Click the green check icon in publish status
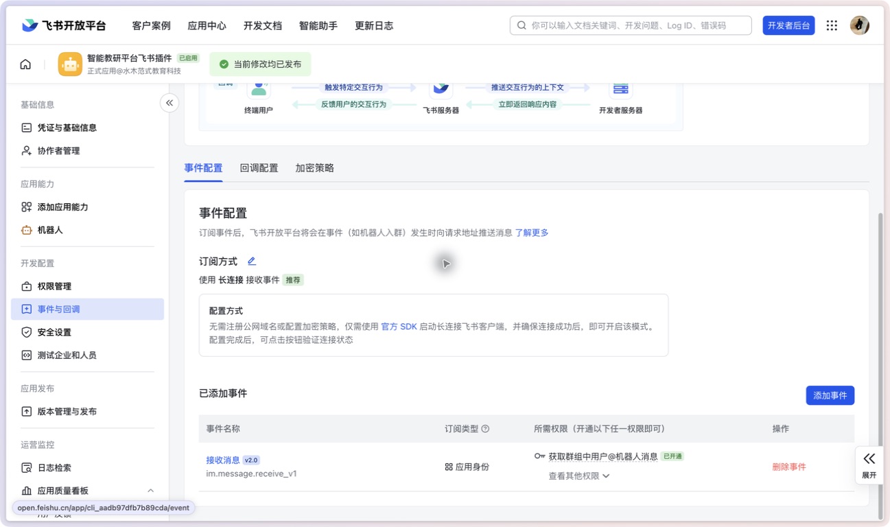The height and width of the screenshot is (527, 890). point(224,64)
